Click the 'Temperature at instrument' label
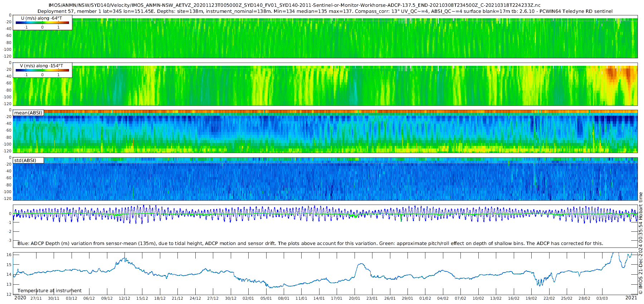The image size is (644, 304). click(x=49, y=291)
